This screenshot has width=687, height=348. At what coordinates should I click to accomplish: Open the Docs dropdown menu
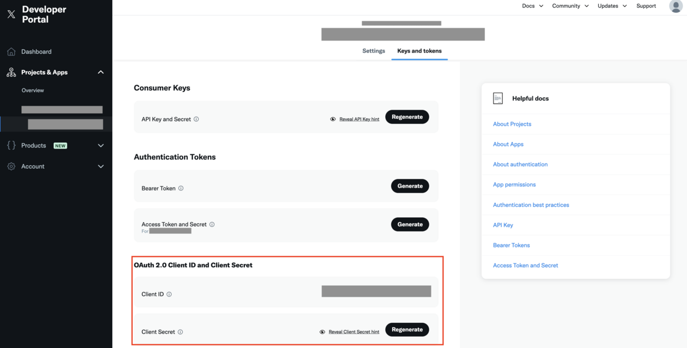532,6
